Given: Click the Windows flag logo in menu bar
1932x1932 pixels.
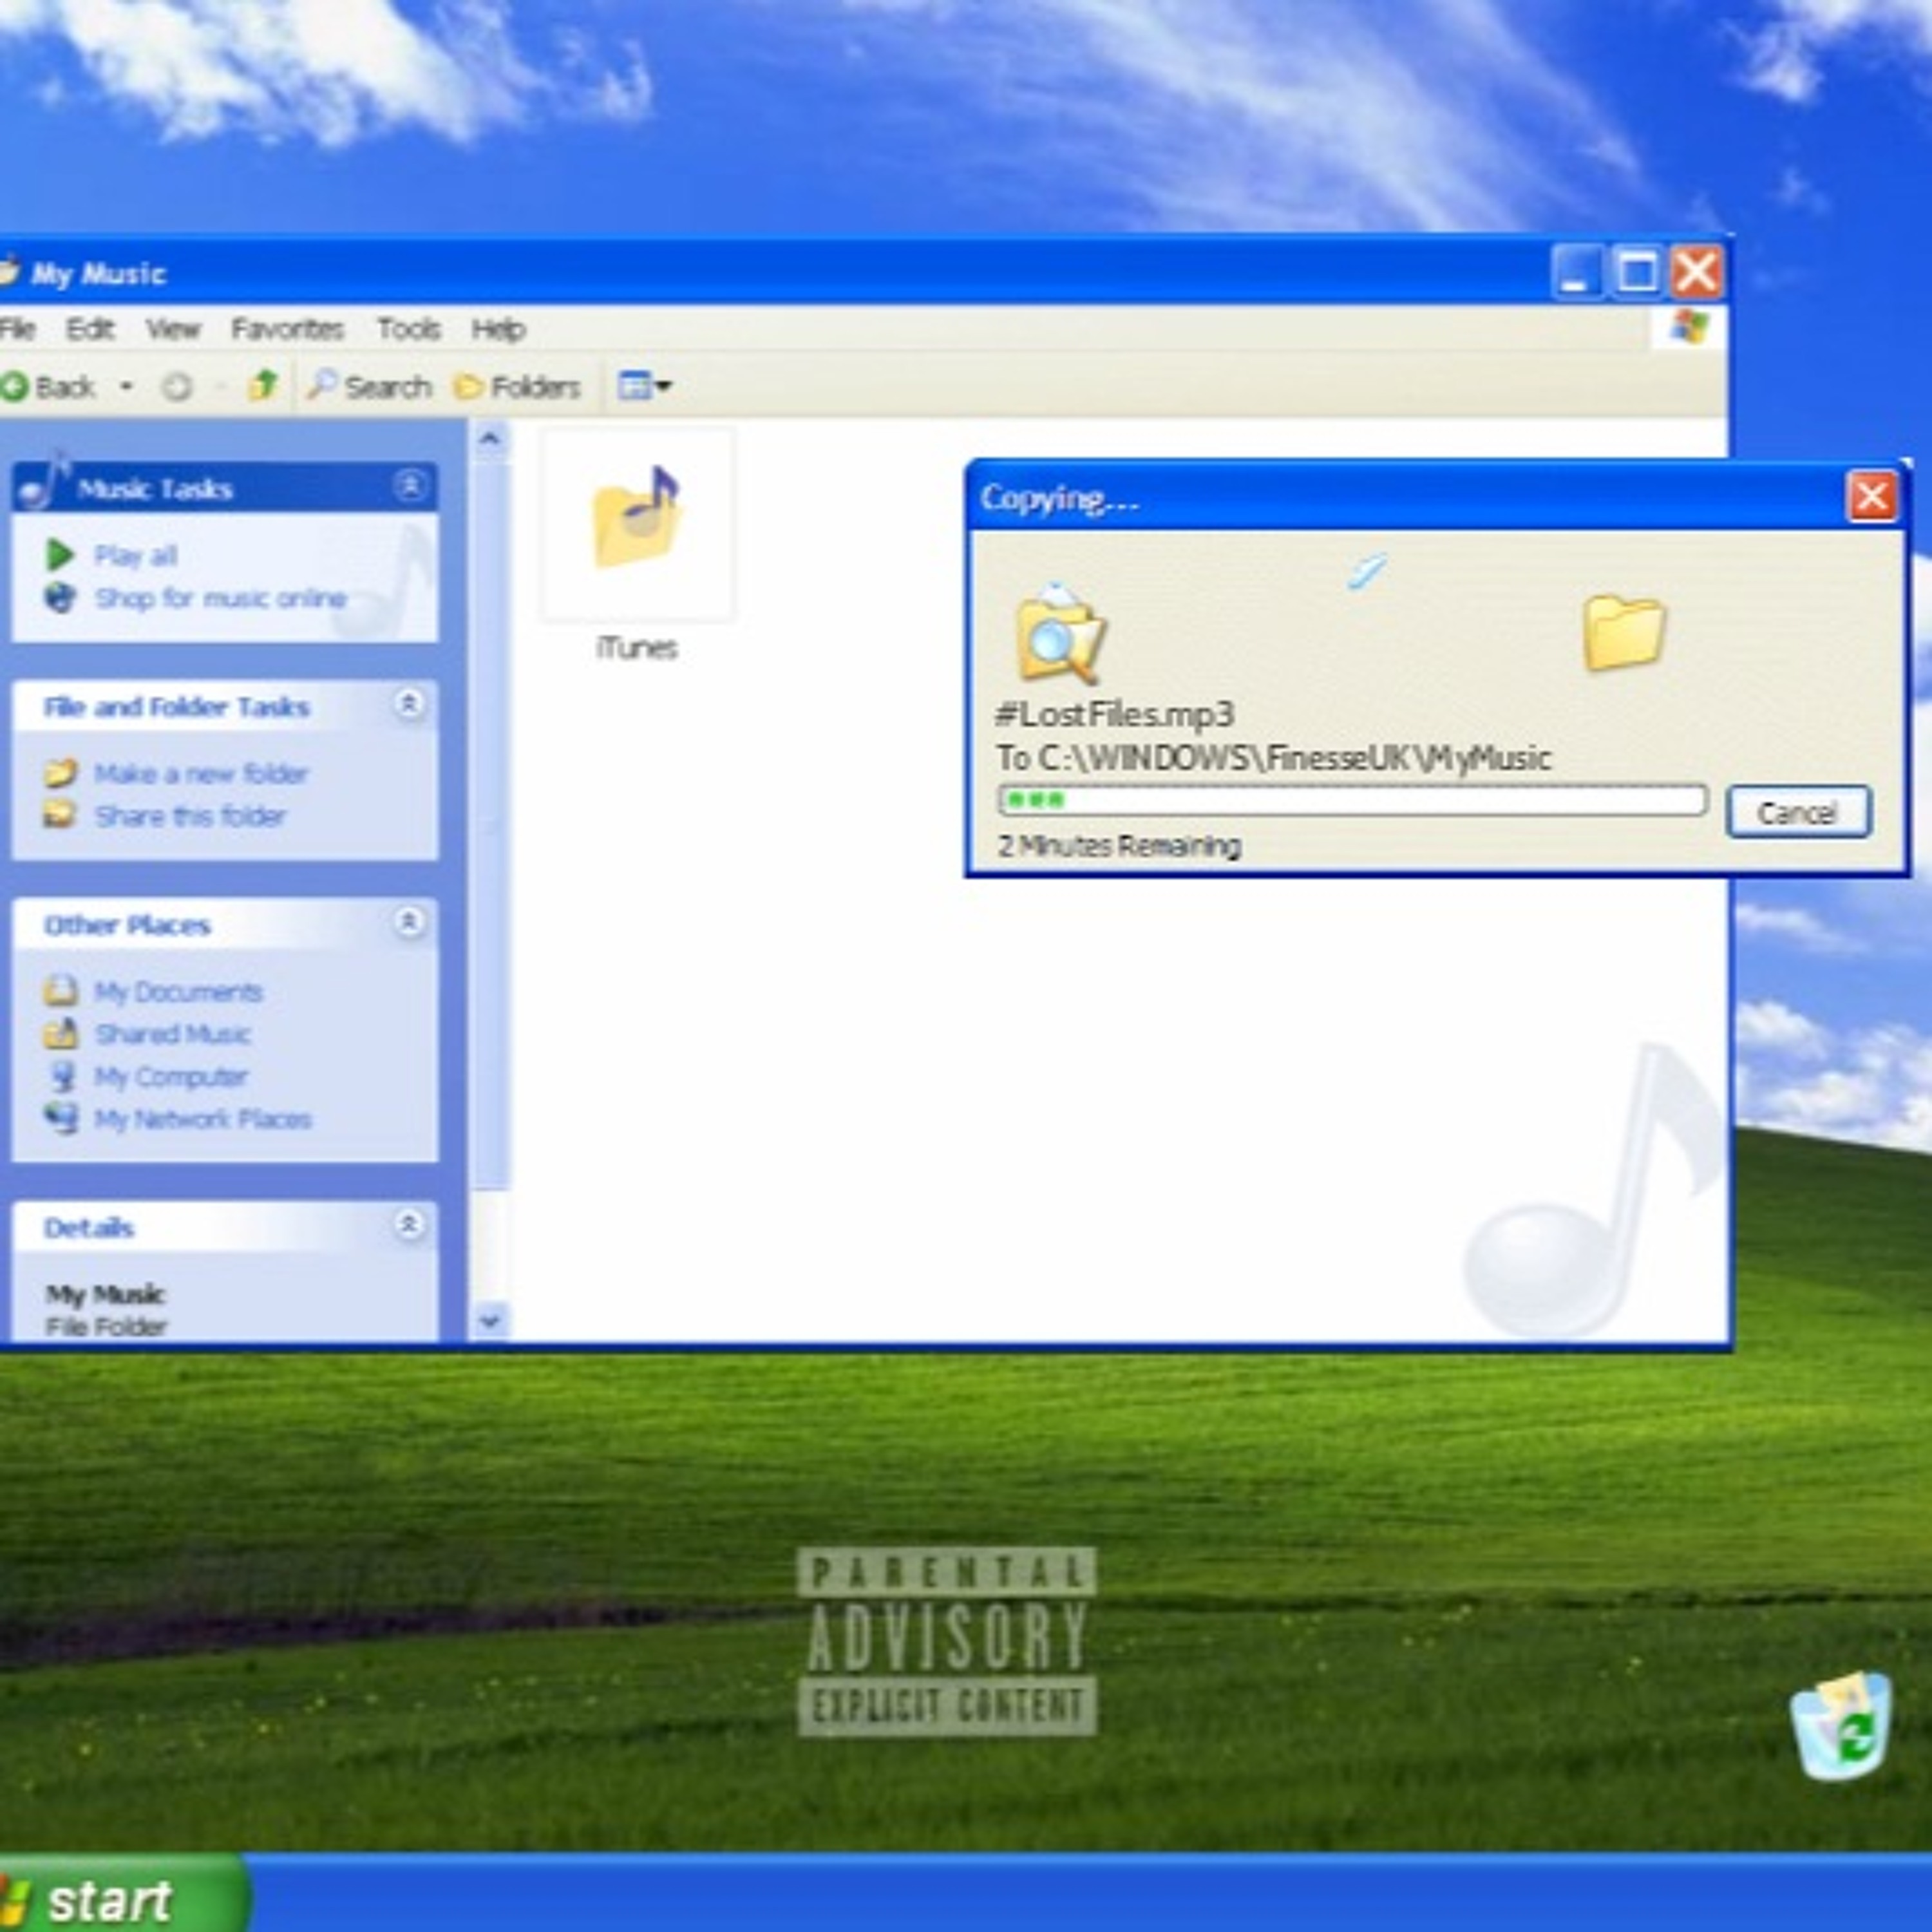Looking at the screenshot, I should (1690, 328).
